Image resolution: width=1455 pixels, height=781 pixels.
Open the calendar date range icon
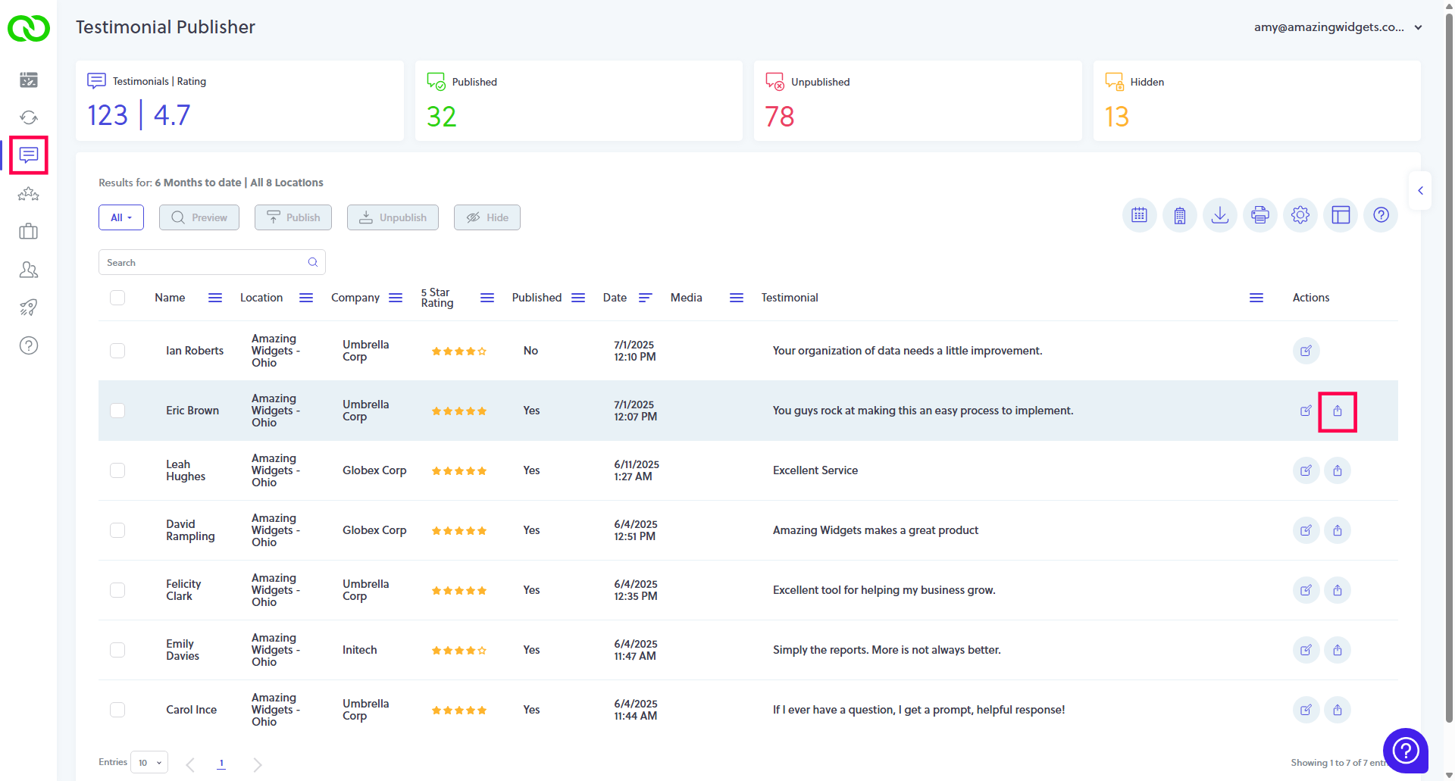(x=1139, y=216)
